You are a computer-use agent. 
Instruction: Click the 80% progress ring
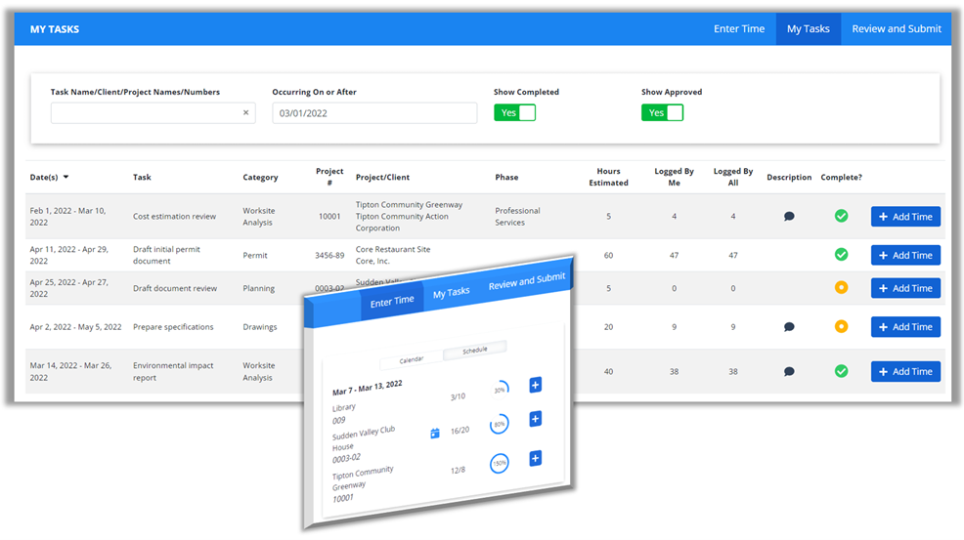500,424
